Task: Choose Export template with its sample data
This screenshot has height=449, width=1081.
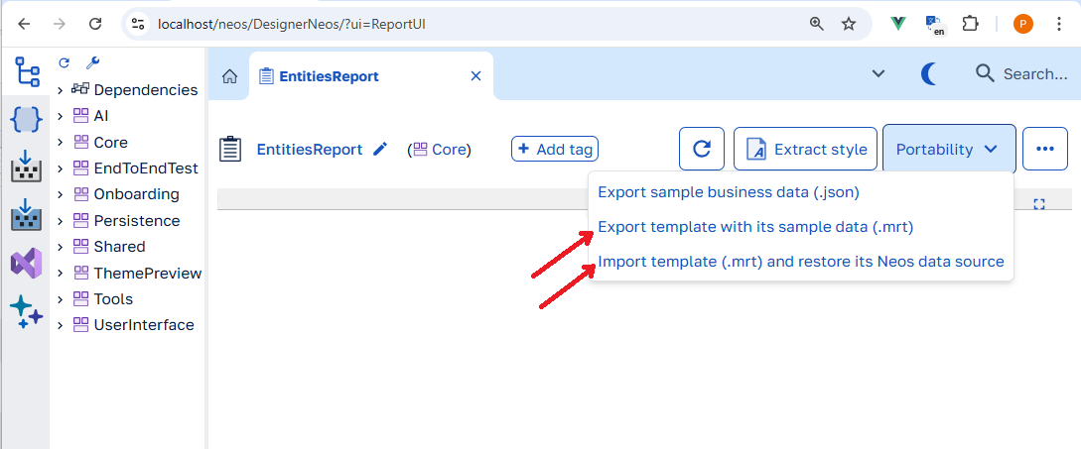Action: [x=755, y=227]
